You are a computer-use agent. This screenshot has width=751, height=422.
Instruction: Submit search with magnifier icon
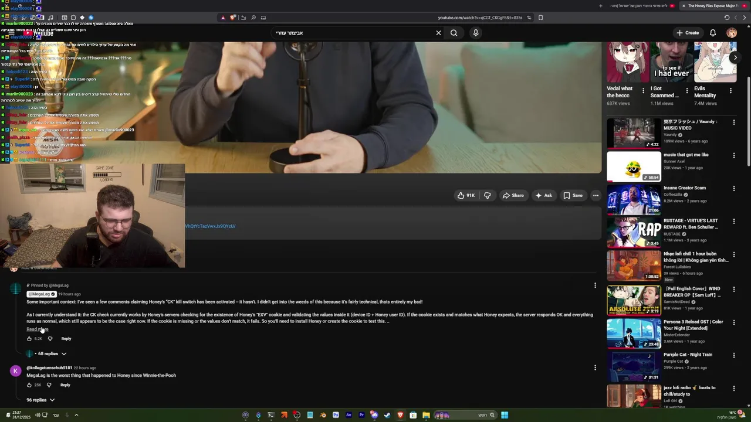coord(454,33)
